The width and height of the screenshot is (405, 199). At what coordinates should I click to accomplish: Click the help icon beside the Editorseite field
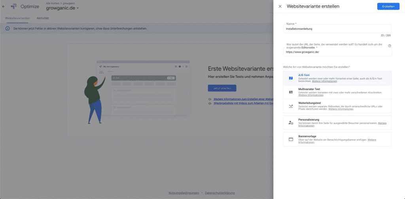[389, 46]
